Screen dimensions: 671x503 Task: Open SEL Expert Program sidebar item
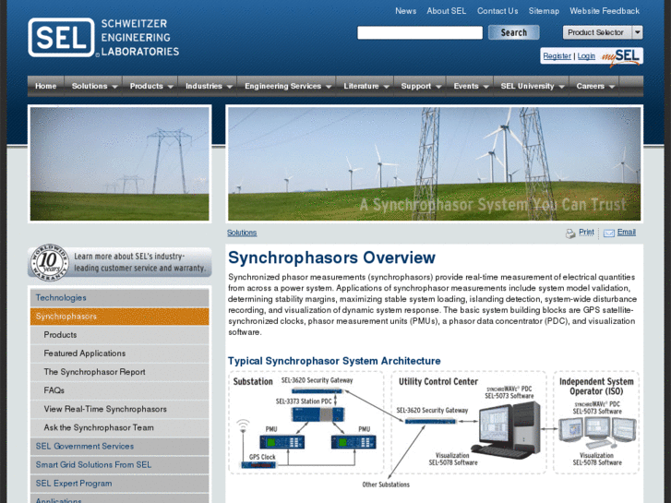pos(119,484)
